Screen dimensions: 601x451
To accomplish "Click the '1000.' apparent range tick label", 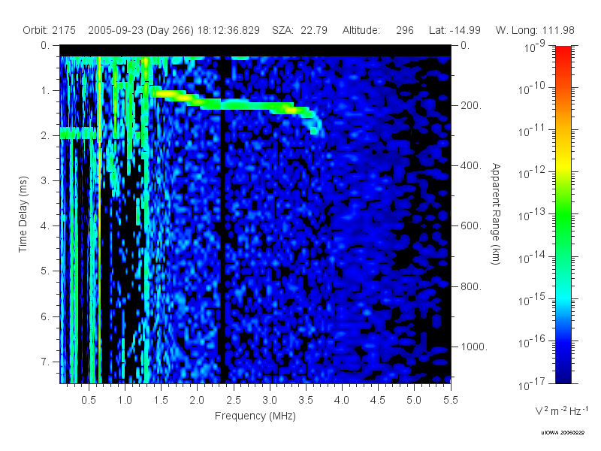I will click(x=474, y=347).
